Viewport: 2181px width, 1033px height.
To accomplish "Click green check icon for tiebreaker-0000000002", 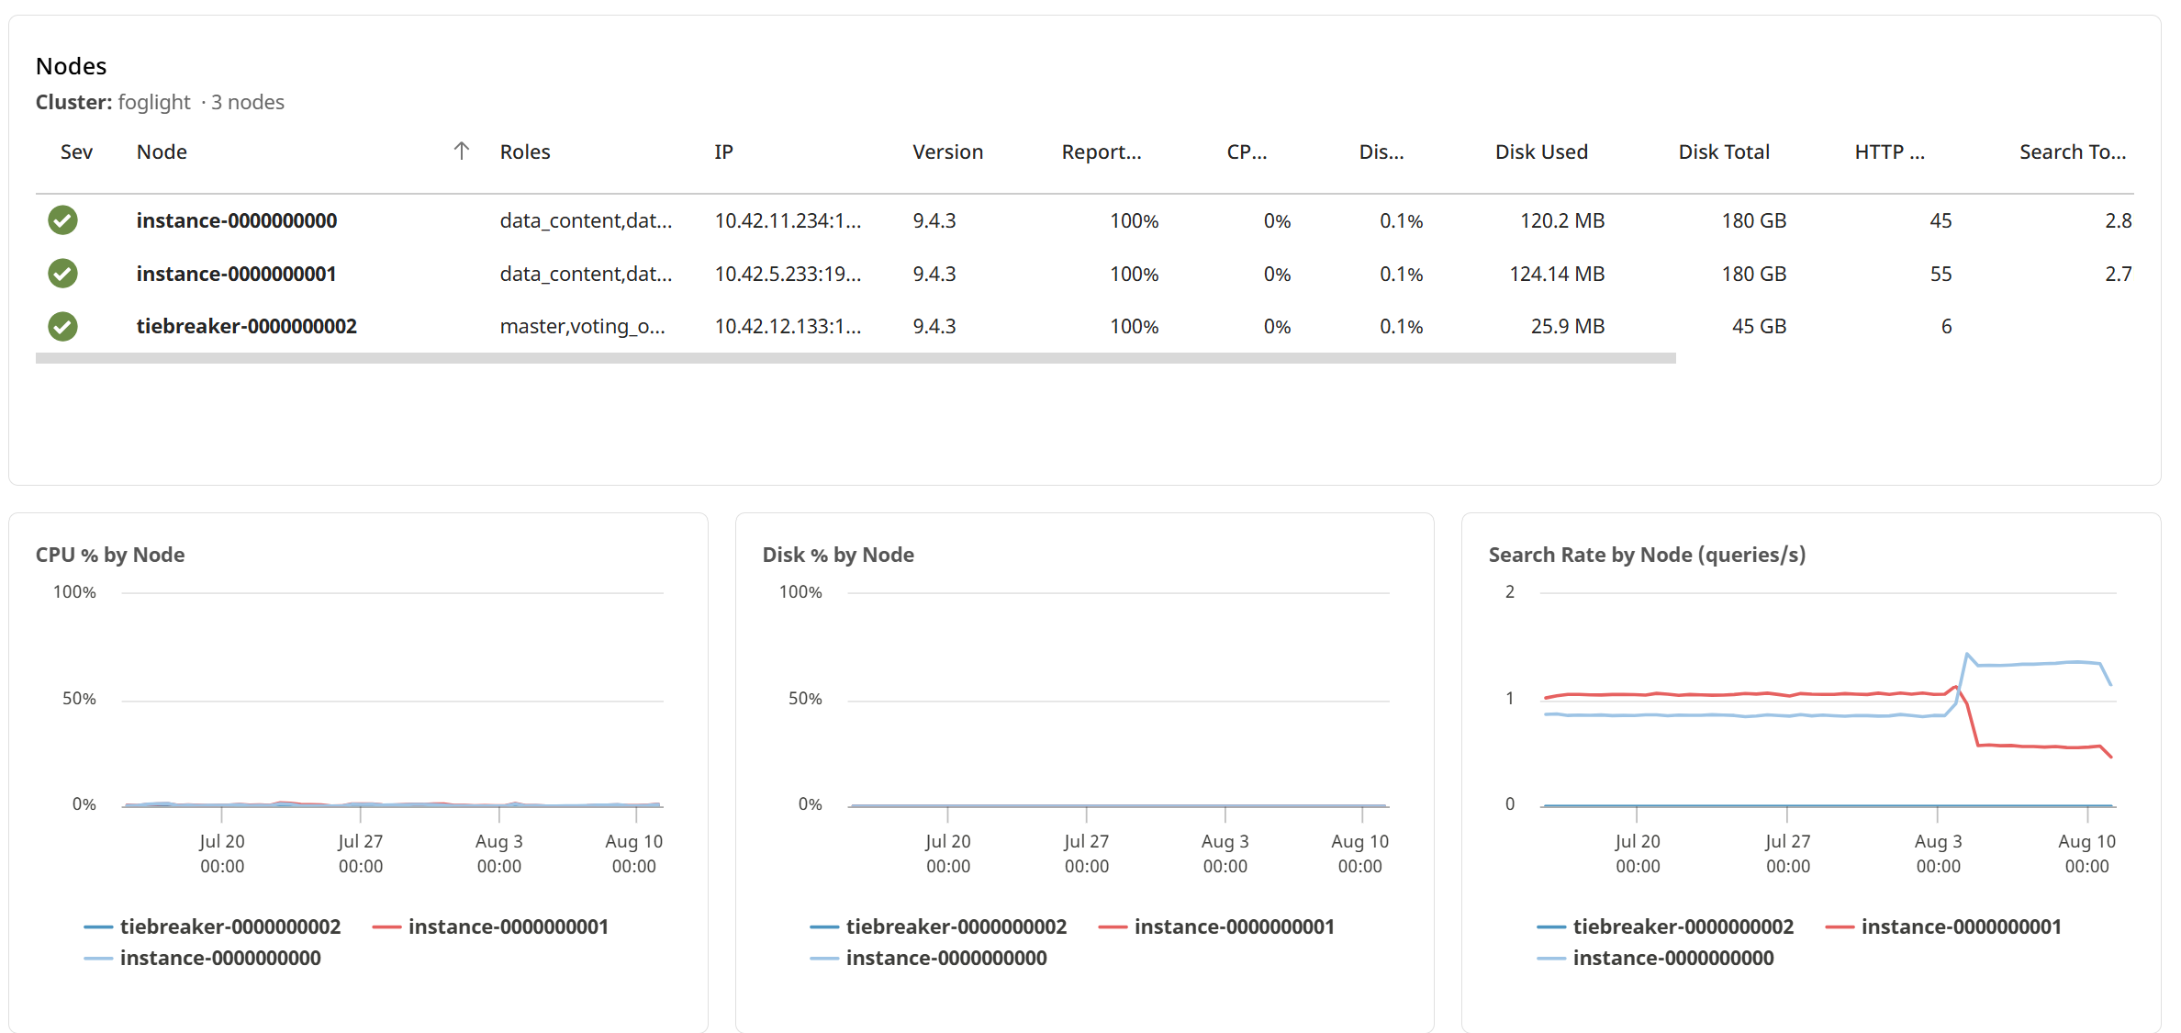I will (x=62, y=326).
